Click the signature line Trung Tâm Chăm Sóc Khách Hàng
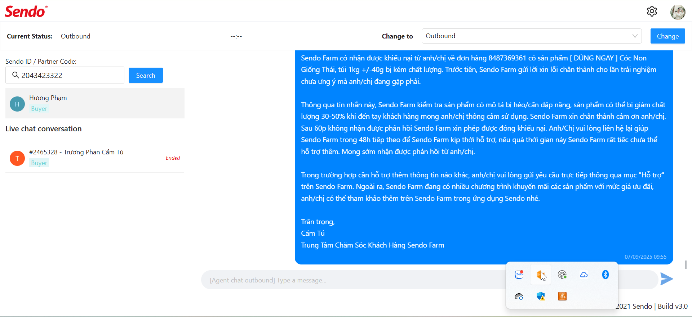This screenshot has width=692, height=317. [373, 245]
